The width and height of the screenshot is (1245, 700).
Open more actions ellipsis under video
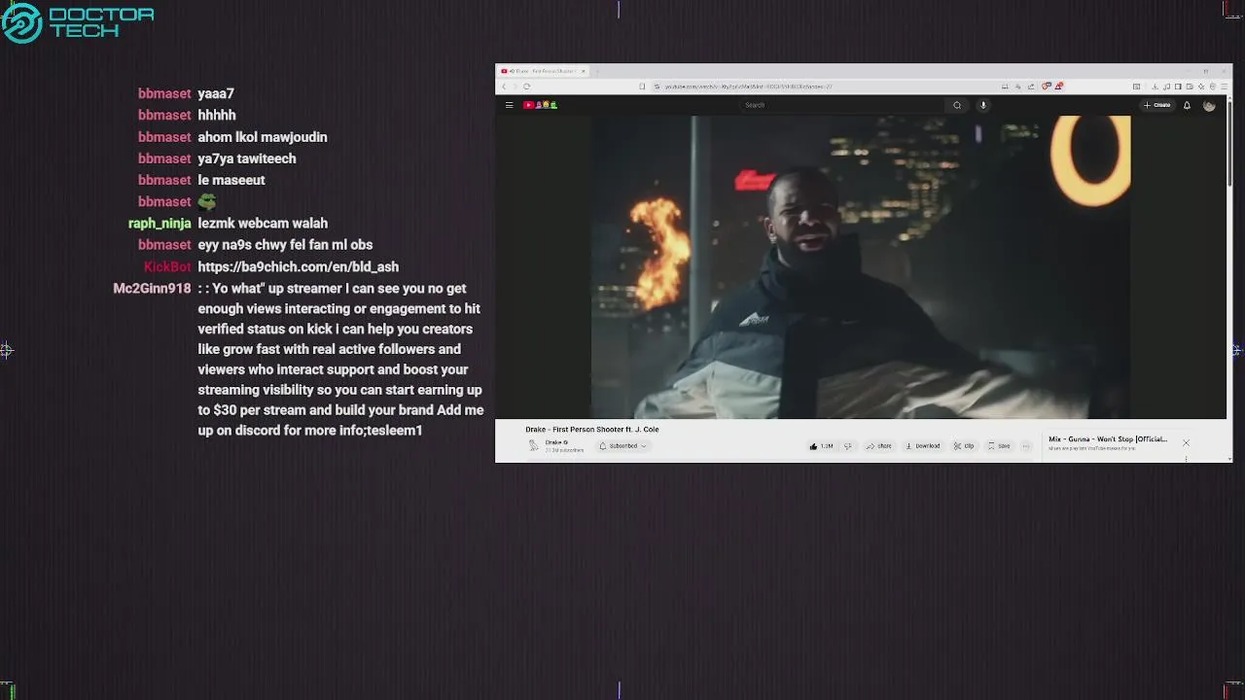pos(1026,446)
